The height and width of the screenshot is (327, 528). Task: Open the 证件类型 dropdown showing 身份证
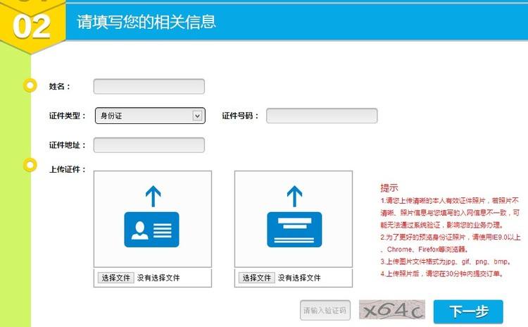(x=150, y=116)
